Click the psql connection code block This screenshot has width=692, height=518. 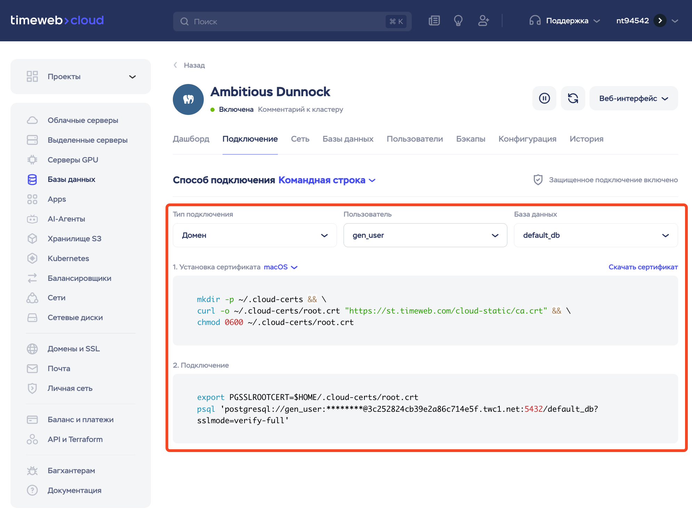click(425, 409)
